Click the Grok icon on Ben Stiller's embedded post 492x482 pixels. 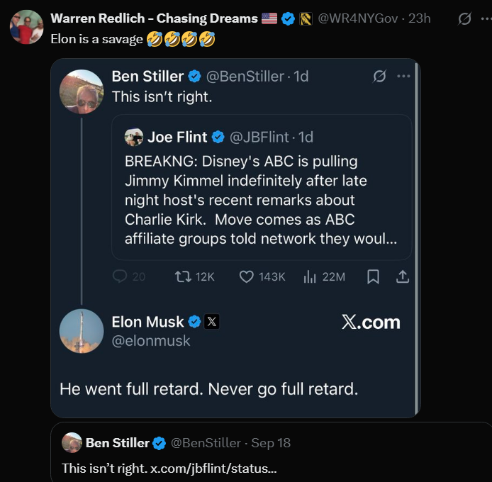pos(379,76)
